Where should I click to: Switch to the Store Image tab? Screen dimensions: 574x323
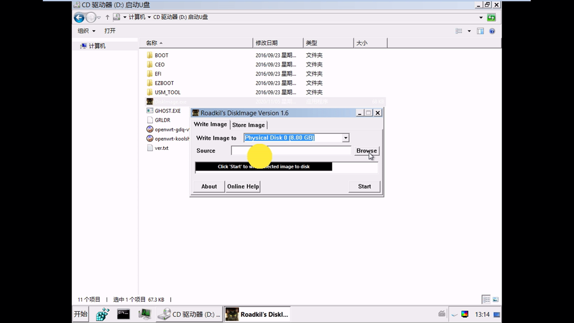click(x=248, y=125)
